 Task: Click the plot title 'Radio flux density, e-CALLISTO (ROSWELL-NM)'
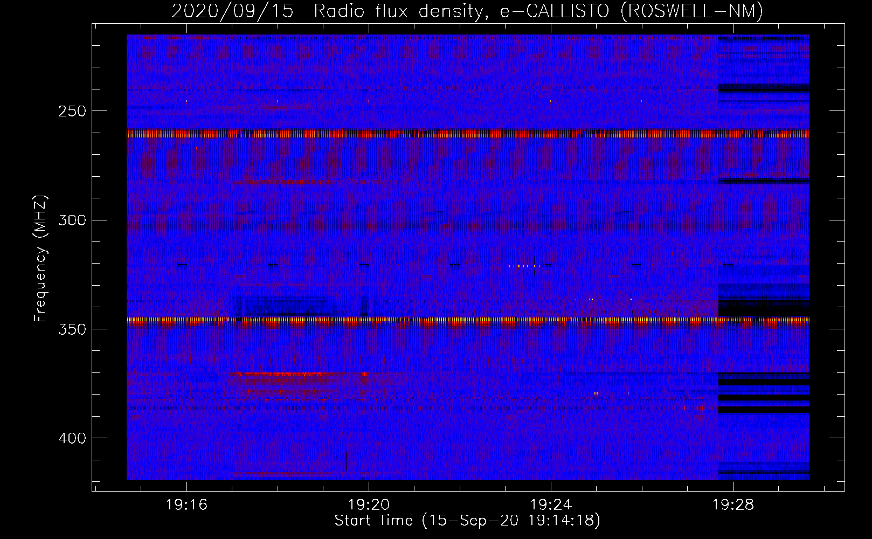538,11
